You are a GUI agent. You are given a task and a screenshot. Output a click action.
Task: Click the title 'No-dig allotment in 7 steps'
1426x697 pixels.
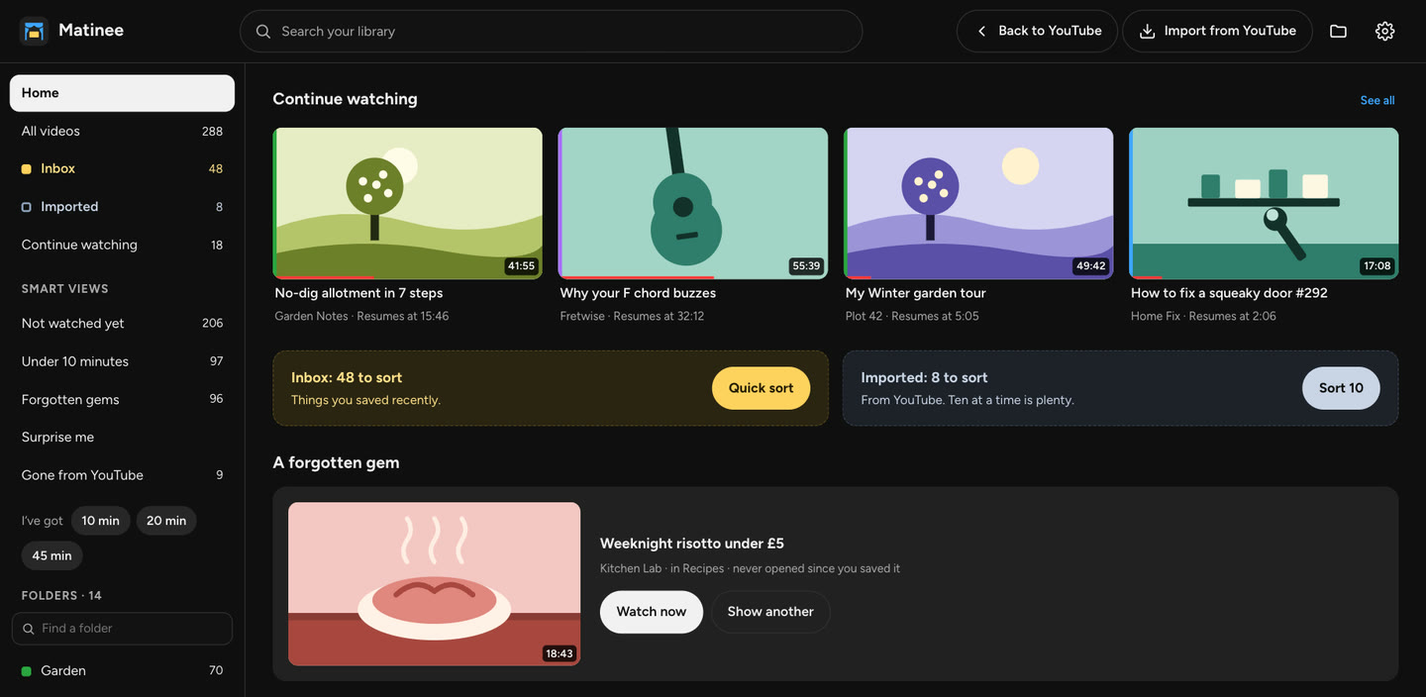point(358,293)
